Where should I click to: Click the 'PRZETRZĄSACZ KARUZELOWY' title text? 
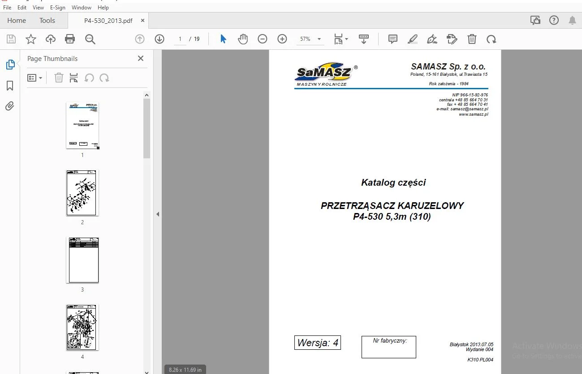coord(392,206)
